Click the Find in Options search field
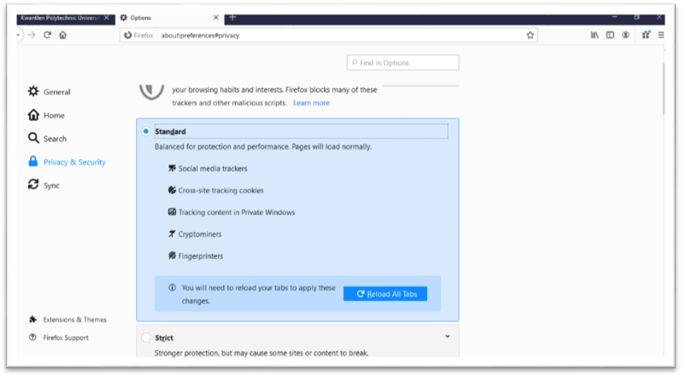Image resolution: width=683 pixels, height=377 pixels. coord(403,63)
